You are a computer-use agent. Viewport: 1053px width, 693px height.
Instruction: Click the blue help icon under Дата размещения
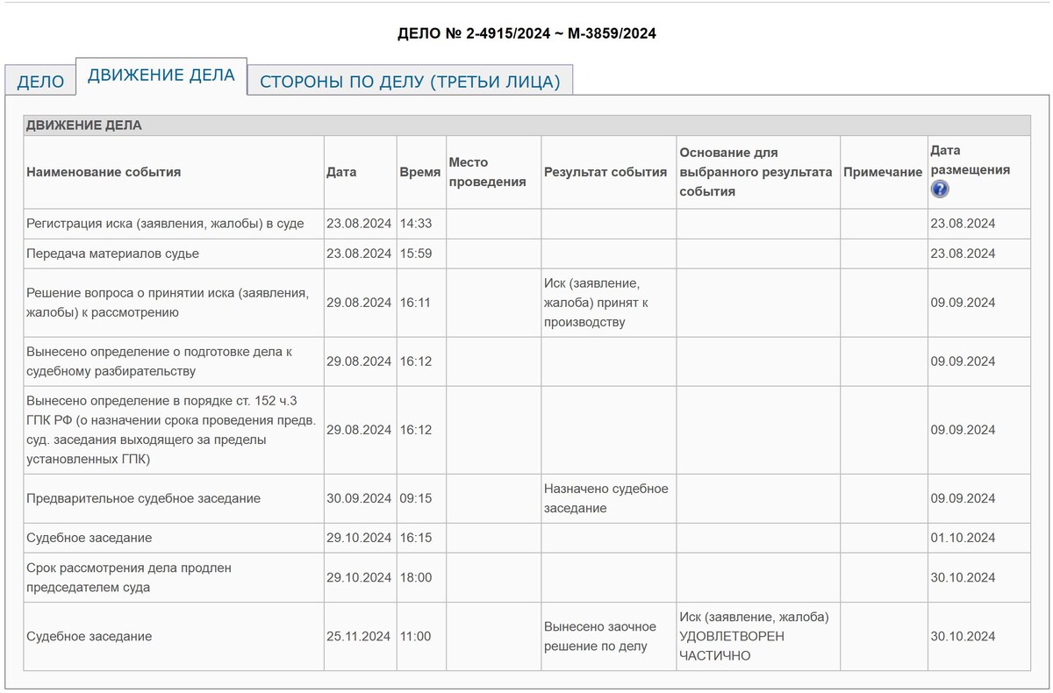(x=940, y=189)
